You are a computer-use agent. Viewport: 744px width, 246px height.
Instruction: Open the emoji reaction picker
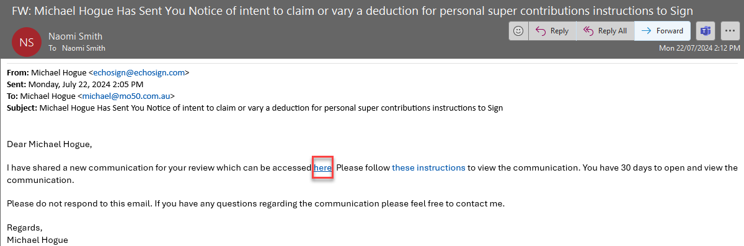(x=518, y=31)
